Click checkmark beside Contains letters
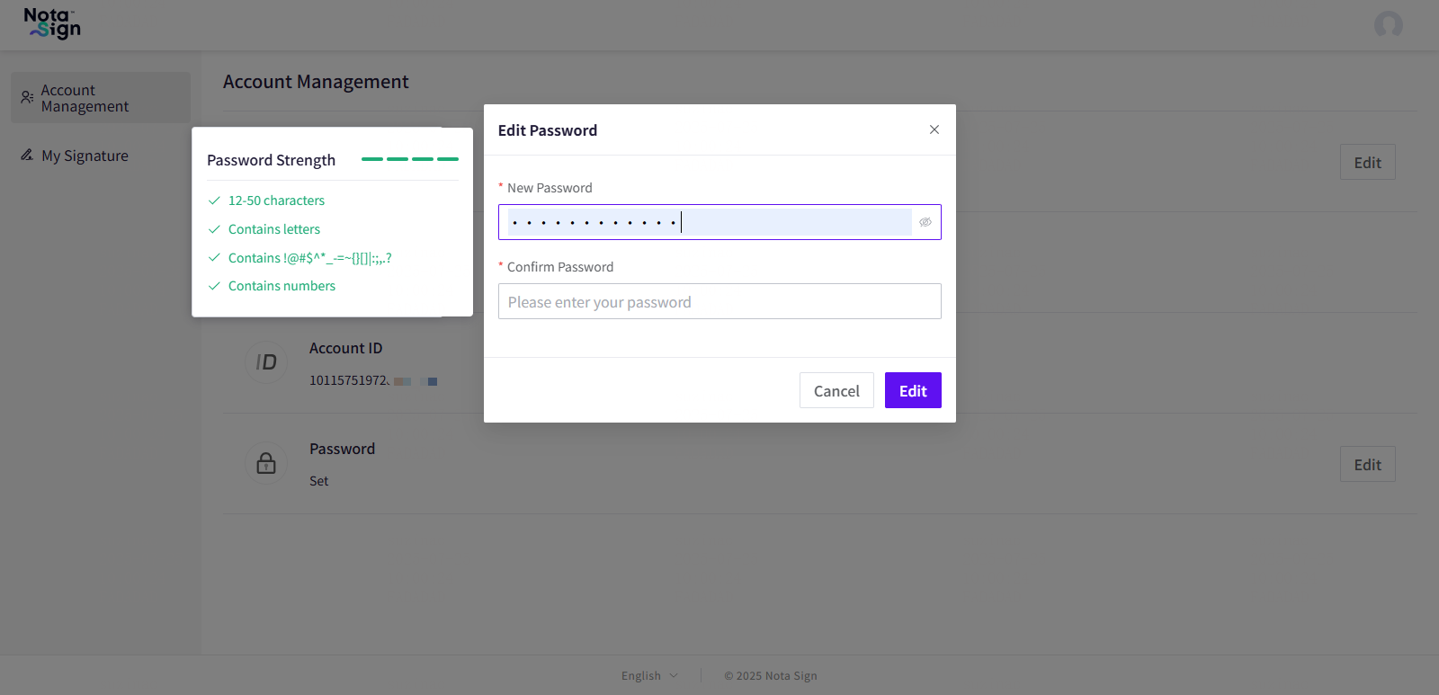 pyautogui.click(x=214, y=229)
